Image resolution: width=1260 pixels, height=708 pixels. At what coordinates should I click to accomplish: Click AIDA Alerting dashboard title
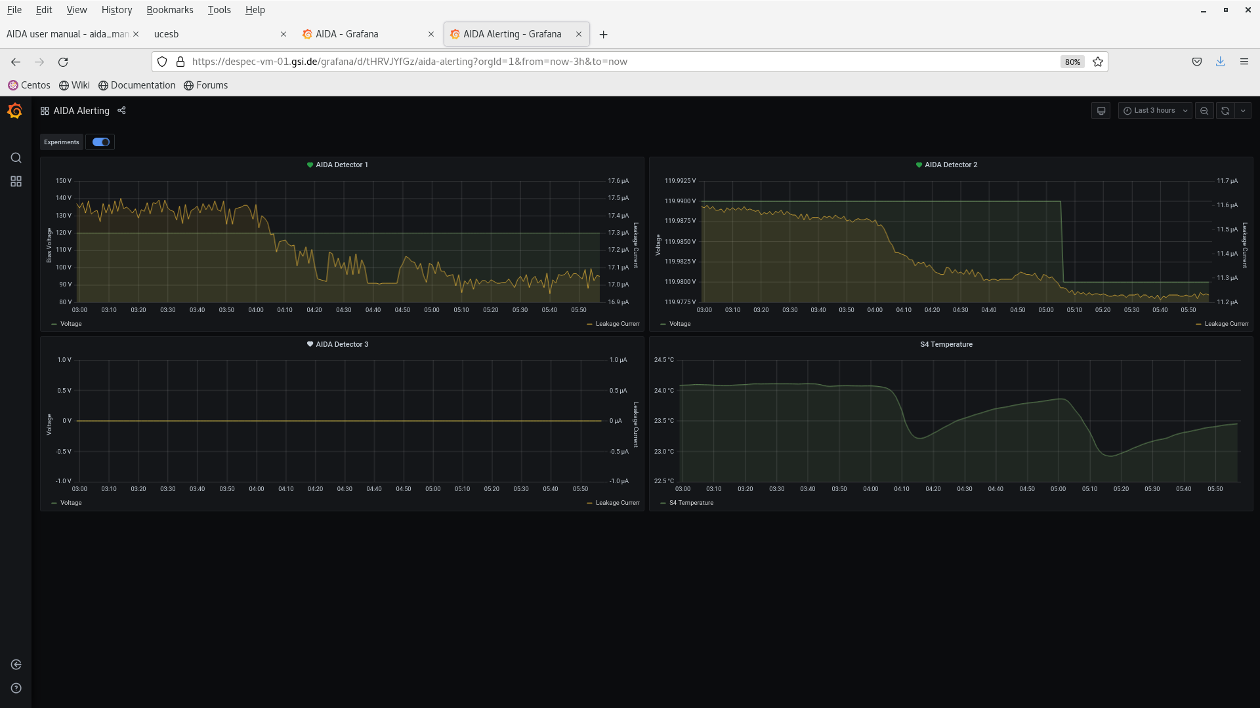[x=81, y=111]
